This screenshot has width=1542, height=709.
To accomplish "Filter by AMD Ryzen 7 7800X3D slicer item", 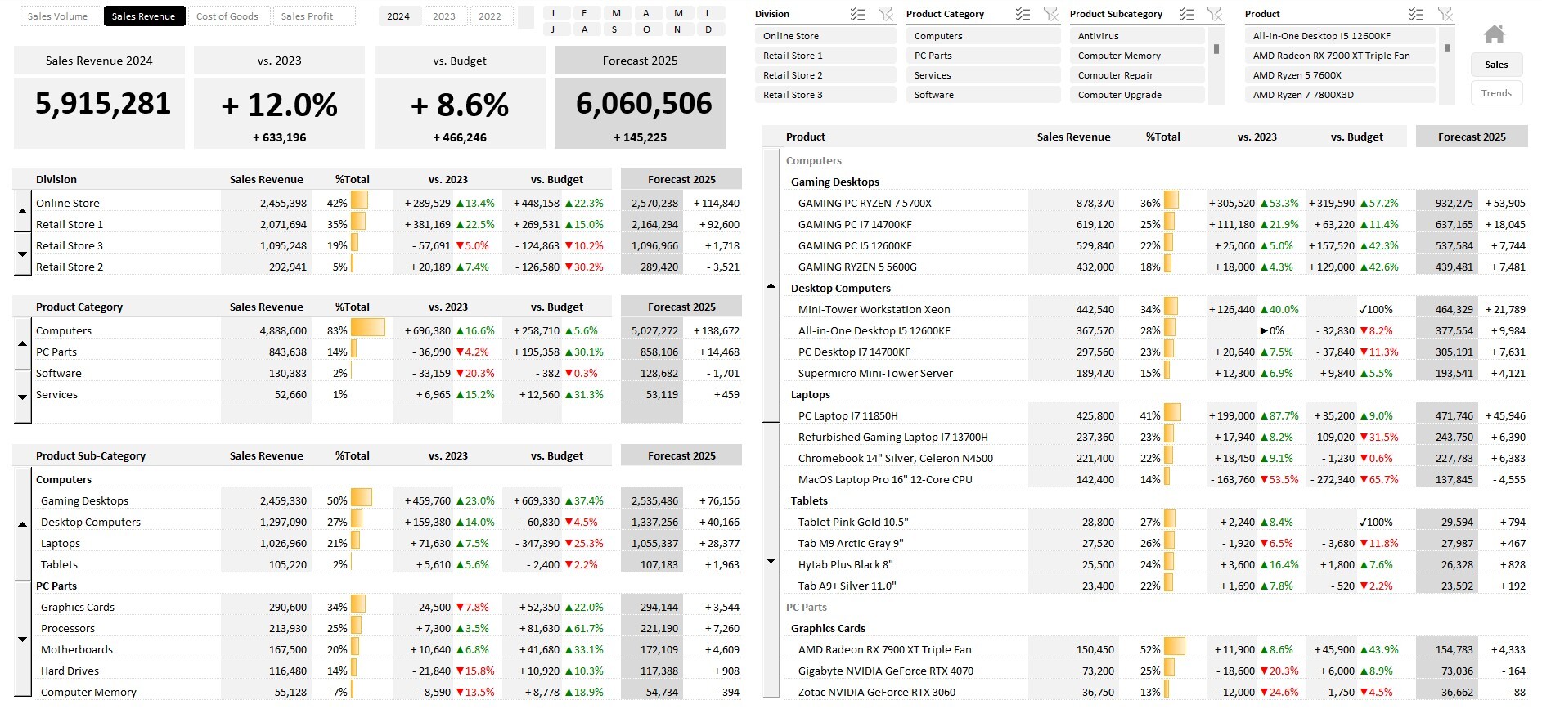I will 1340,95.
